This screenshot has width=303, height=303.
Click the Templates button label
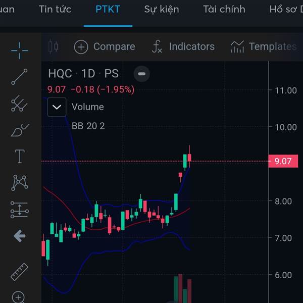(x=273, y=46)
